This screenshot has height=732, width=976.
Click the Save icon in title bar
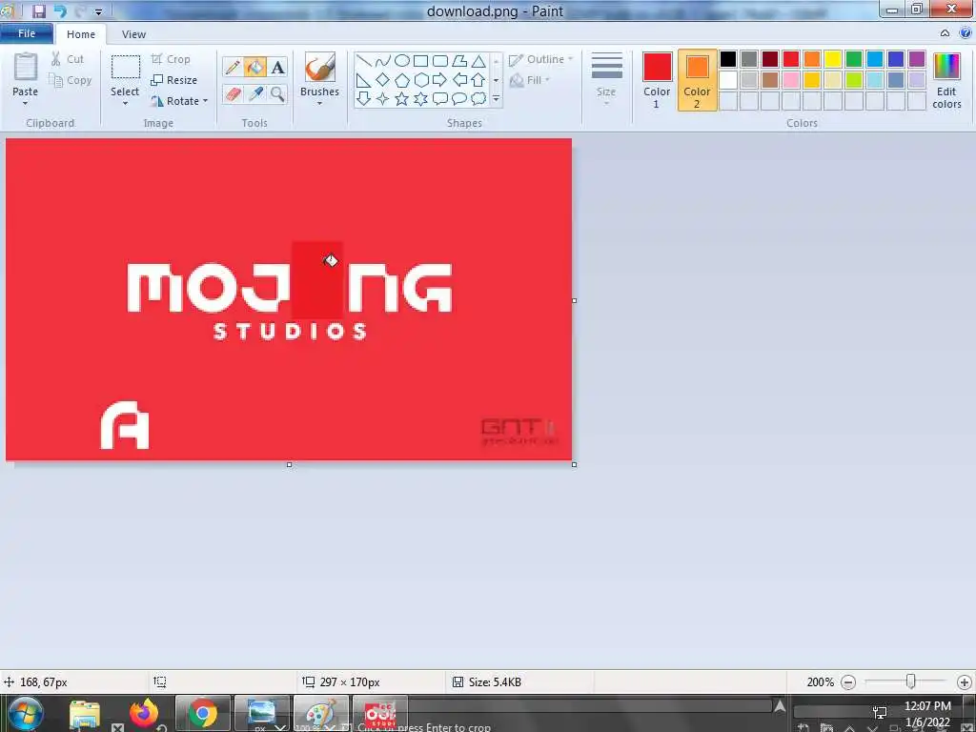(39, 11)
